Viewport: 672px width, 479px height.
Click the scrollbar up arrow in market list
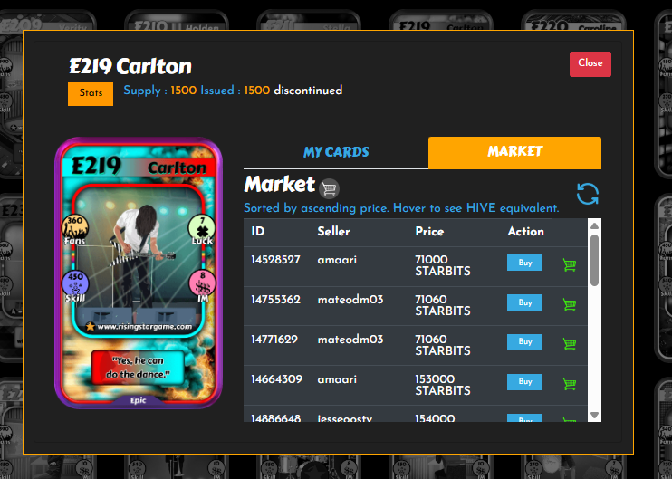click(594, 225)
